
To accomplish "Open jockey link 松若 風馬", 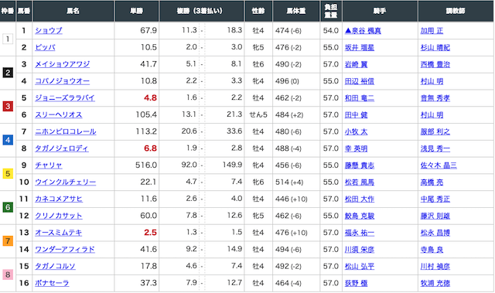I will (x=359, y=182).
